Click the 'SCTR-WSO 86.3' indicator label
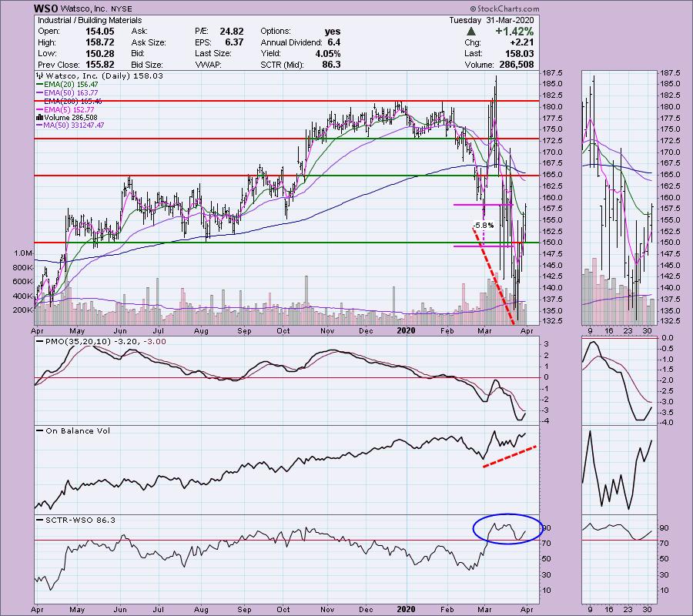Screen dimensions: 693x616 point(80,520)
